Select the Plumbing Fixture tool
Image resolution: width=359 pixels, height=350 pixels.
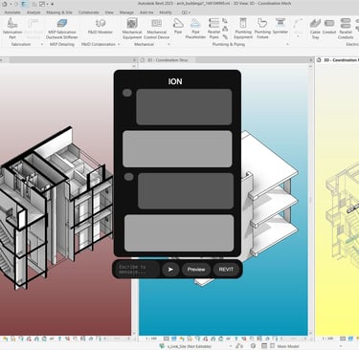[262, 29]
